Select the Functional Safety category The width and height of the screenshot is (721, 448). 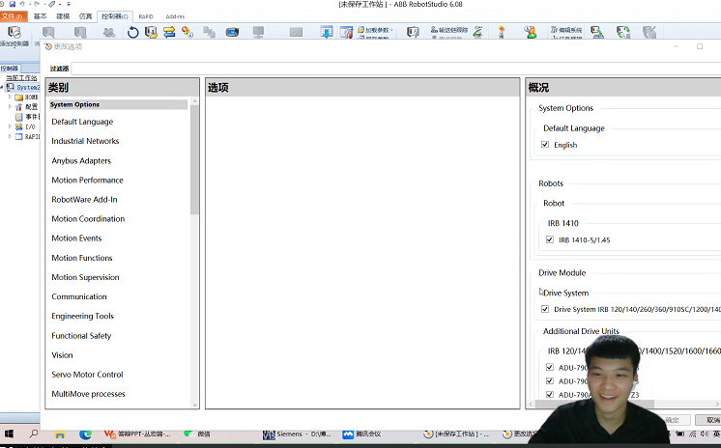coord(81,336)
